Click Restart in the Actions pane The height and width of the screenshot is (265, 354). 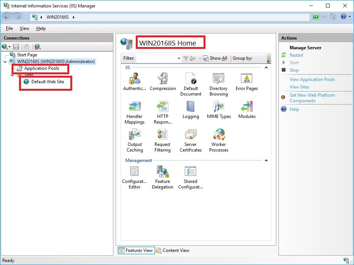coord(296,55)
